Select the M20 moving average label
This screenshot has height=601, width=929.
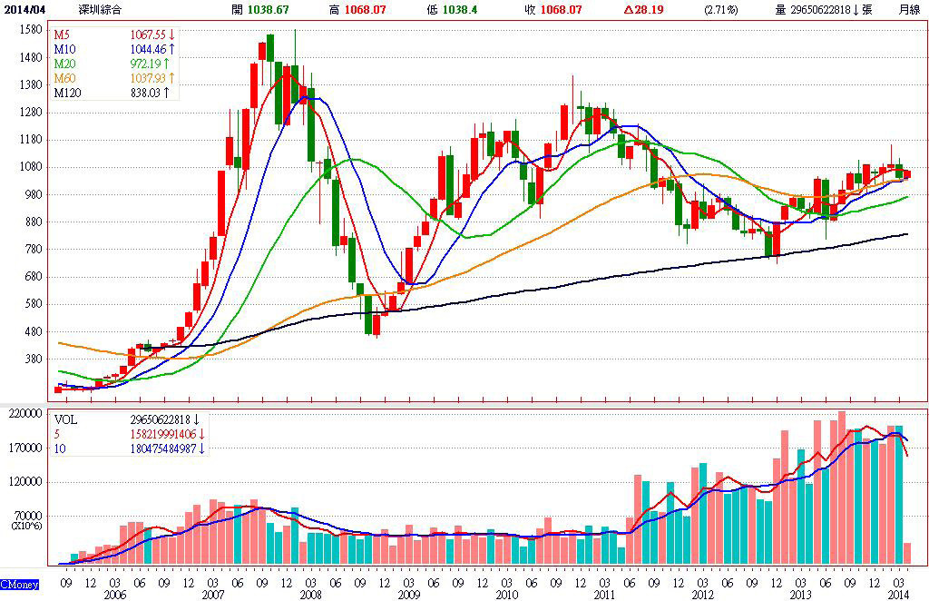(x=64, y=64)
